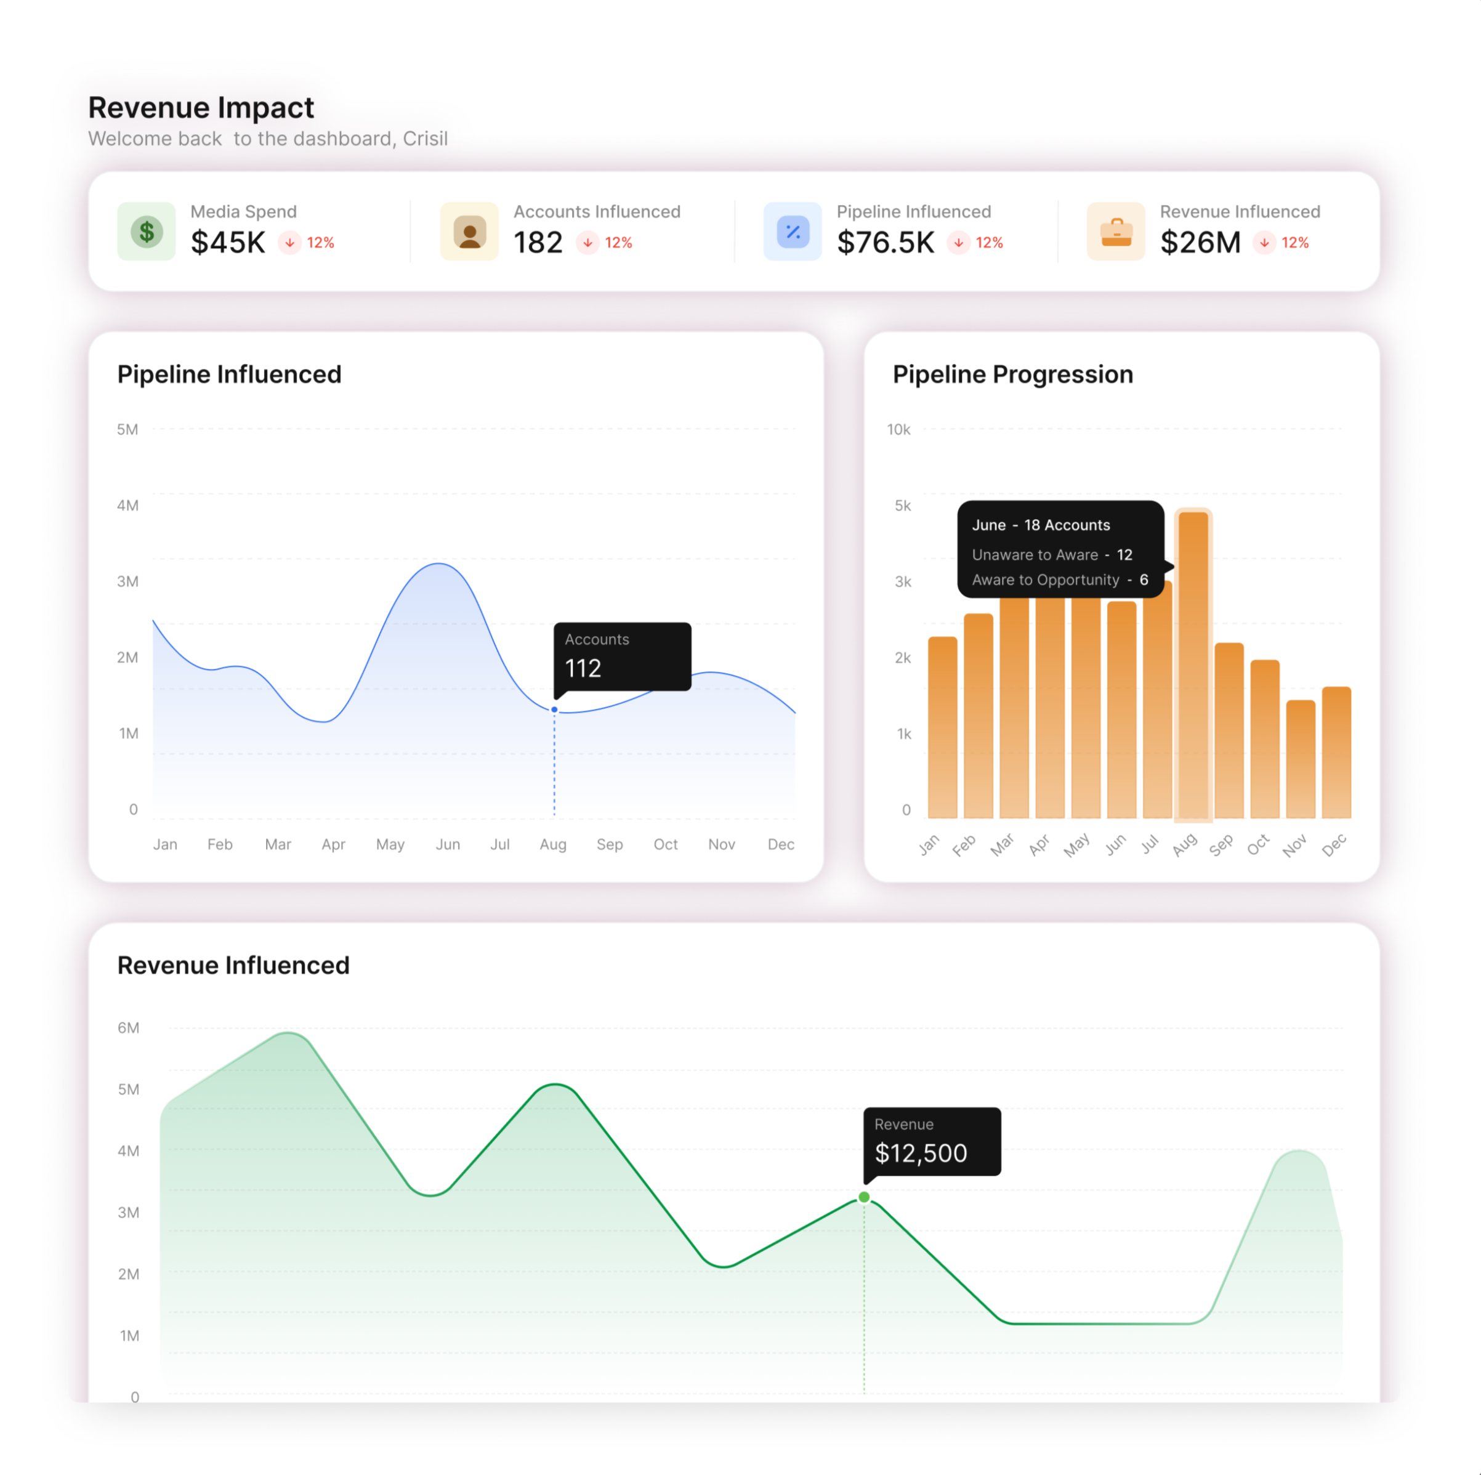Image resolution: width=1481 pixels, height=1475 pixels.
Task: Select the highlighted Aug bar in Pipeline Progression
Action: click(x=1193, y=667)
